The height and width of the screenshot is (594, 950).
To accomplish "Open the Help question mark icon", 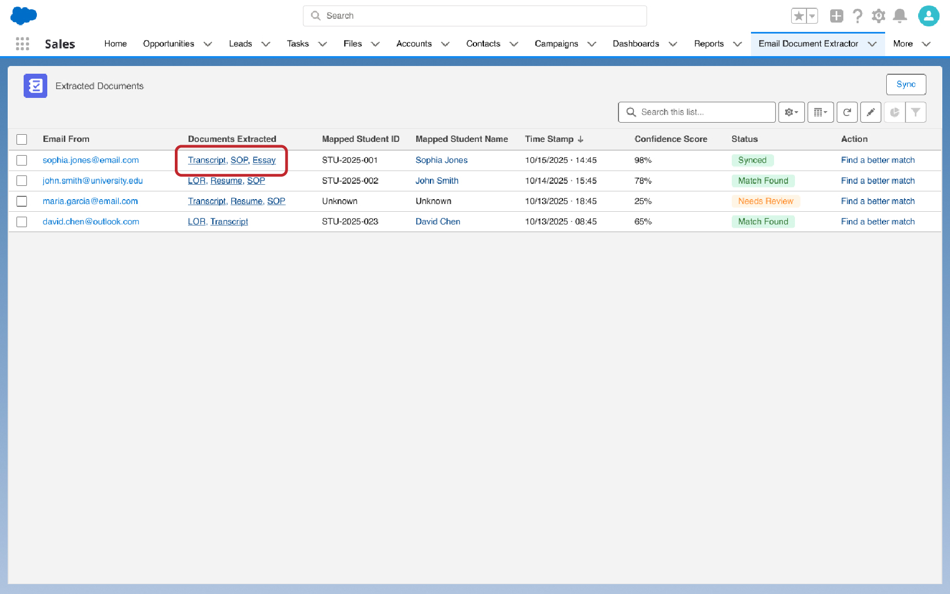I will pyautogui.click(x=857, y=16).
